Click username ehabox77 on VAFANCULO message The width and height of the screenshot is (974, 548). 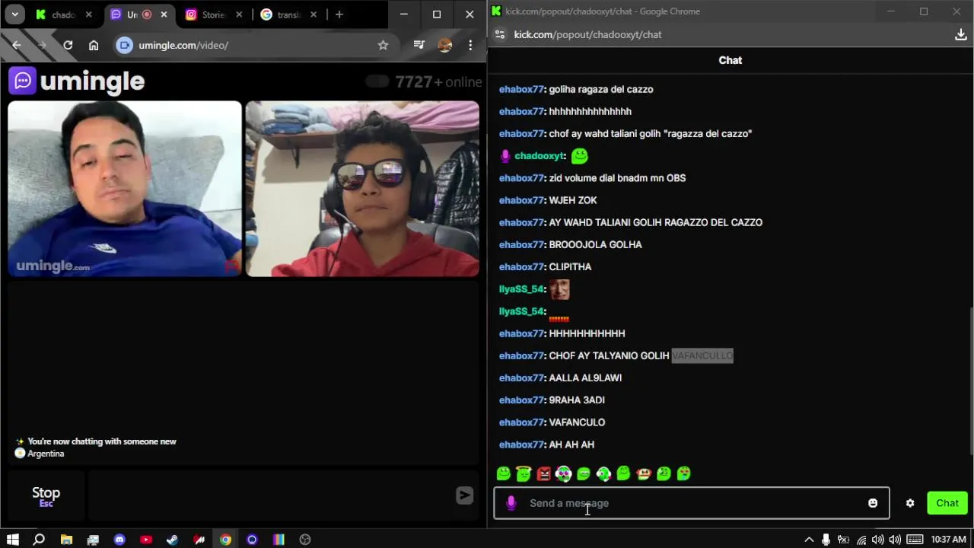[x=521, y=422]
